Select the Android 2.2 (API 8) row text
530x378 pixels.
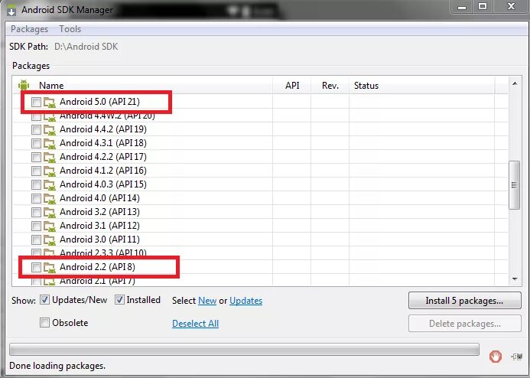pyautogui.click(x=97, y=267)
